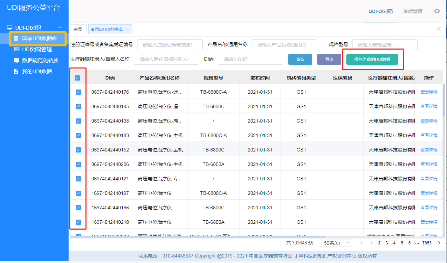Uncheck the row for DI码 06974042440176
The height and width of the screenshot is (263, 447).
(78, 92)
